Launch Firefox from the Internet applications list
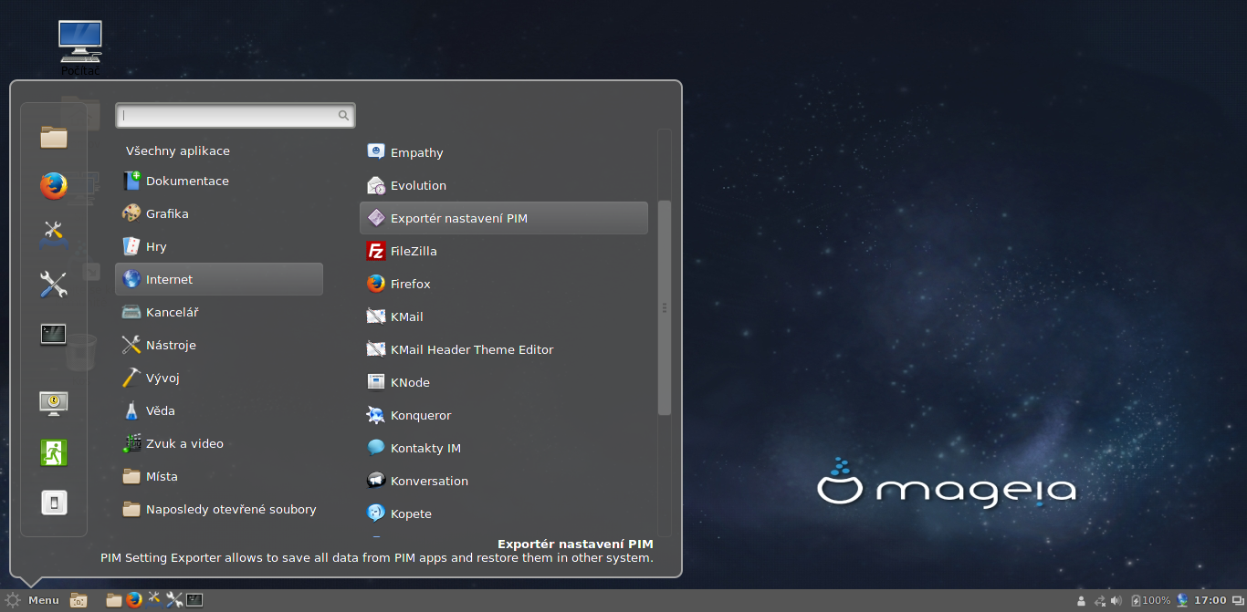1247x612 pixels. coord(504,284)
